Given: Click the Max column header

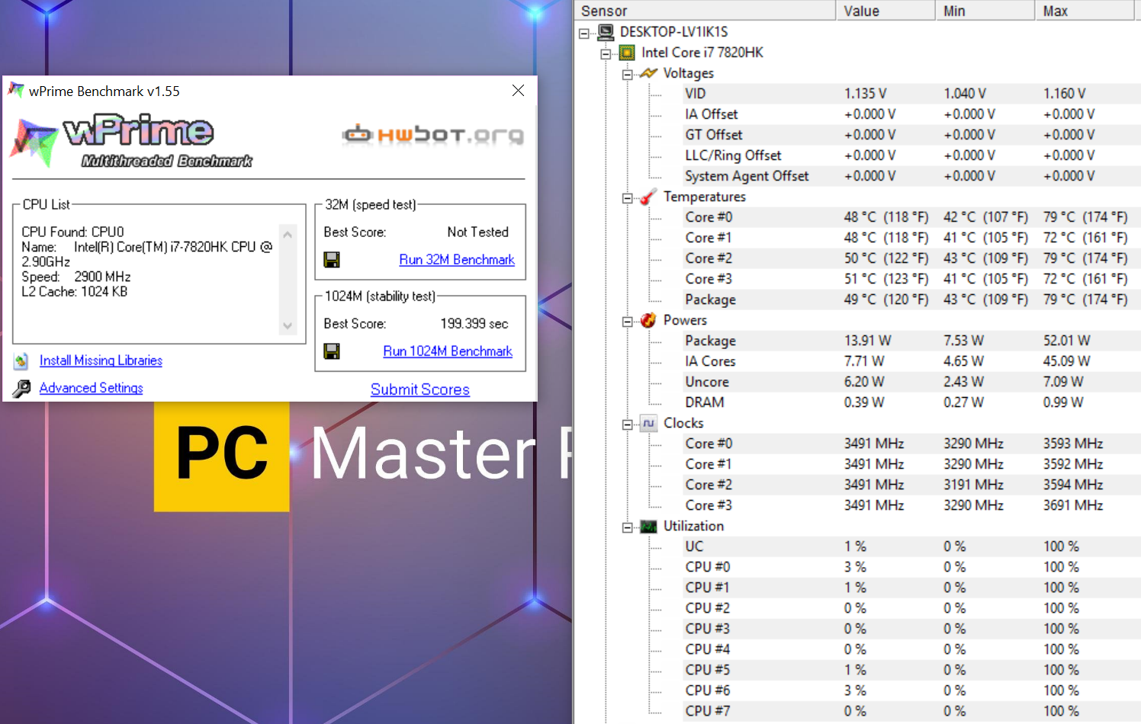Looking at the screenshot, I should [1085, 11].
